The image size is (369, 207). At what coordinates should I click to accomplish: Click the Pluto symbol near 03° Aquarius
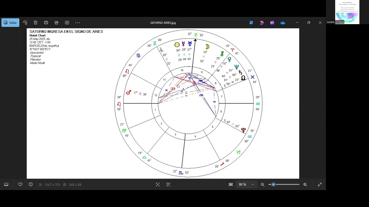click(x=244, y=131)
